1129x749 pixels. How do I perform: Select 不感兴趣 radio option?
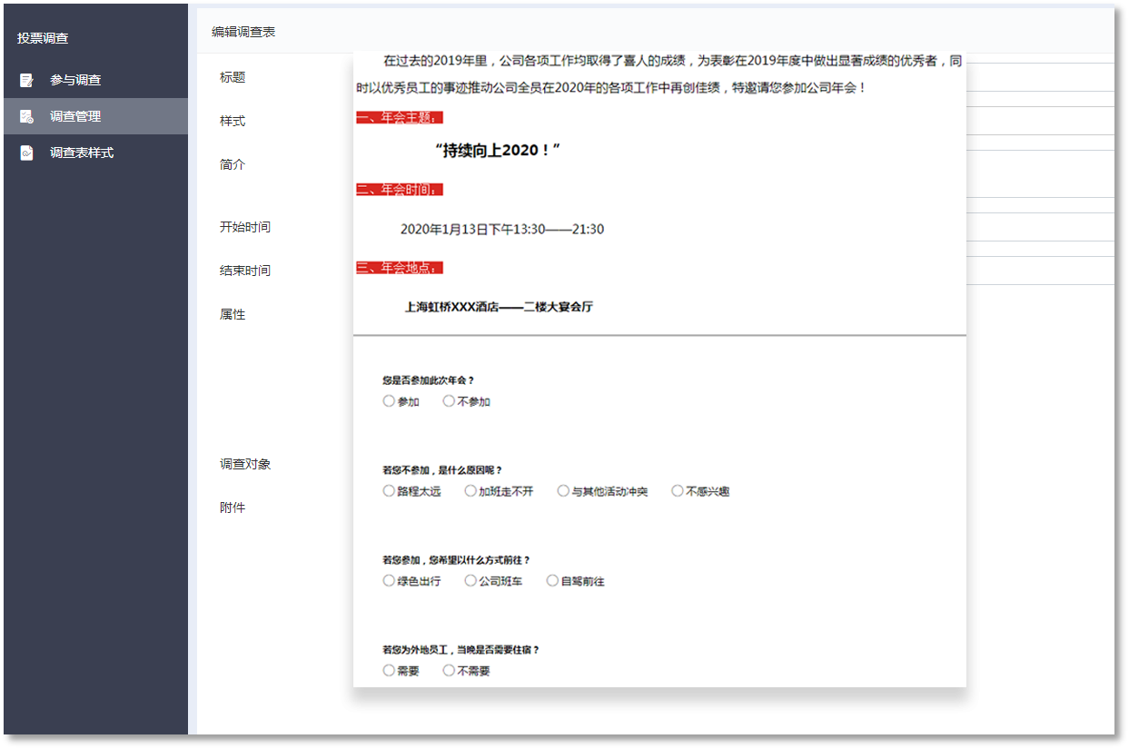pyautogui.click(x=678, y=491)
